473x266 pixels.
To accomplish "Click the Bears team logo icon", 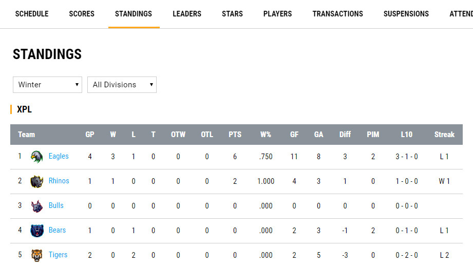I will tap(36, 231).
